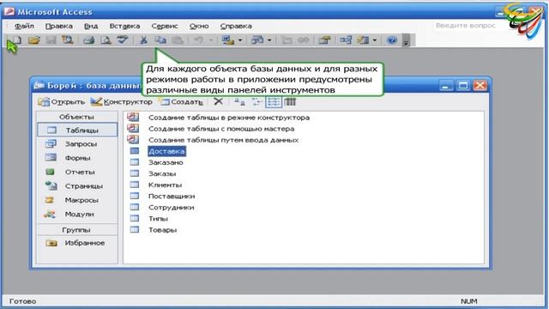549x309 pixels.
Task: Open the New Object dropdown arrow
Action: (x=375, y=40)
